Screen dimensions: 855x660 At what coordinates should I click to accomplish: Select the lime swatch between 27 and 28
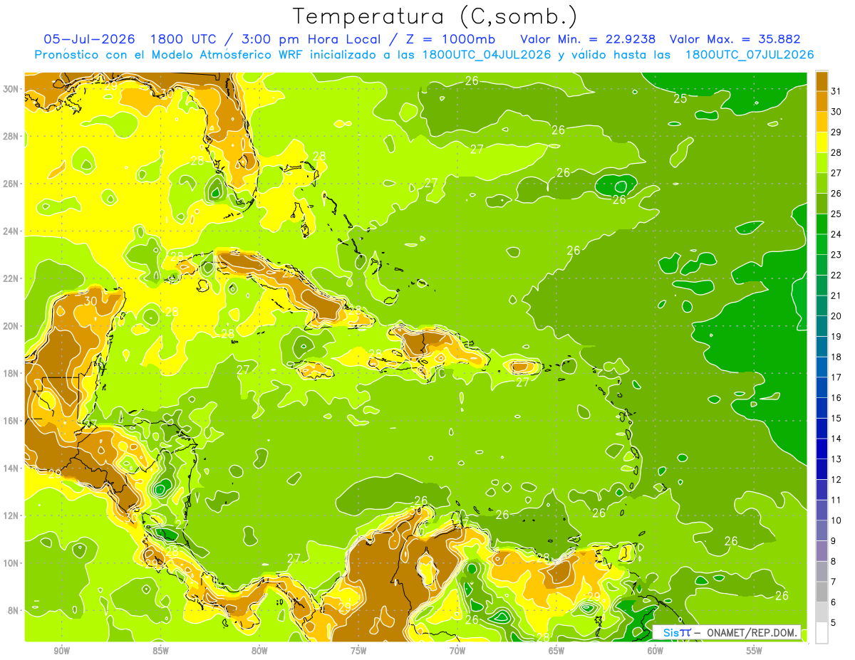[x=822, y=163]
